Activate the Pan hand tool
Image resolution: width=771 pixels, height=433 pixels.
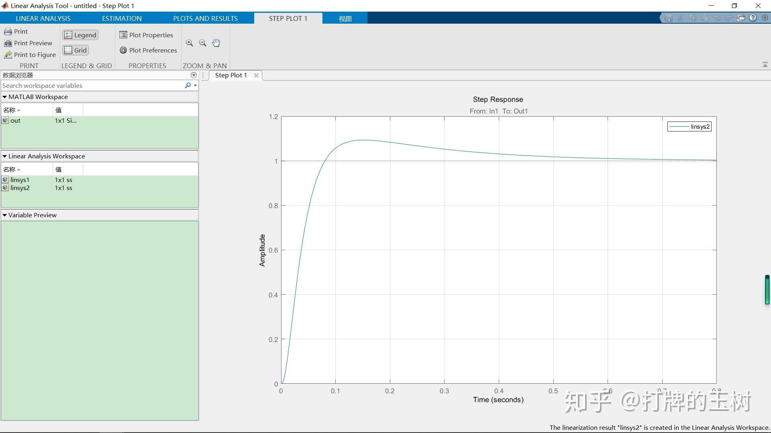[x=216, y=42]
